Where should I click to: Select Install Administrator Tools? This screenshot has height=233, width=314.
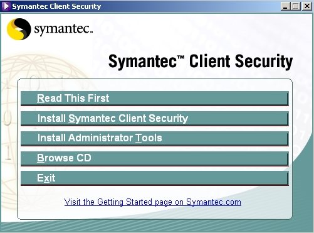pyautogui.click(x=155, y=138)
